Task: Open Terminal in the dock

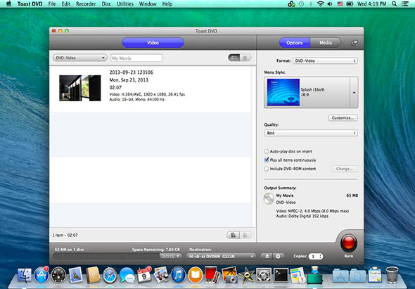Action: click(x=281, y=275)
